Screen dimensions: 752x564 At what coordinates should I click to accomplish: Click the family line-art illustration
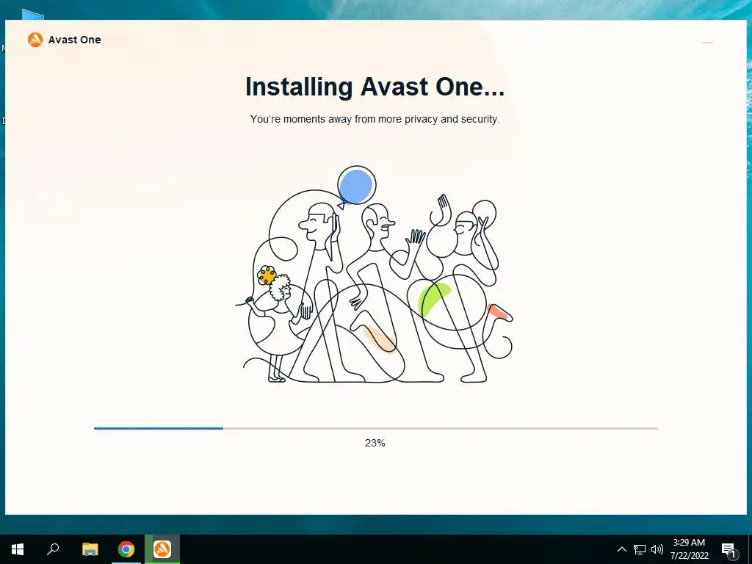click(374, 275)
